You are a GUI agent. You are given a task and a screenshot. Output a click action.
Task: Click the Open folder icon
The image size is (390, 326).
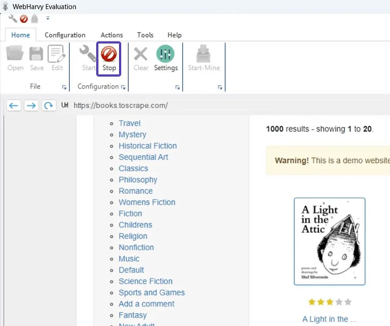point(15,55)
